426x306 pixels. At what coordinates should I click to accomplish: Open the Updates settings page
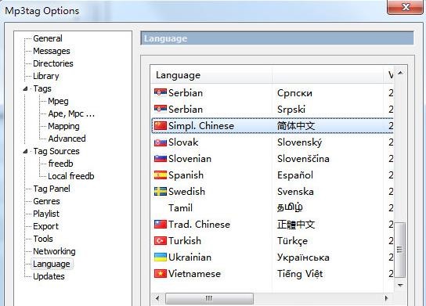point(49,276)
